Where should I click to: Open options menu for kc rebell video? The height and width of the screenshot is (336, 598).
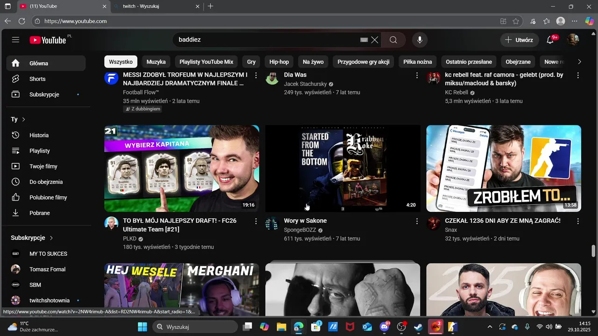[578, 75]
